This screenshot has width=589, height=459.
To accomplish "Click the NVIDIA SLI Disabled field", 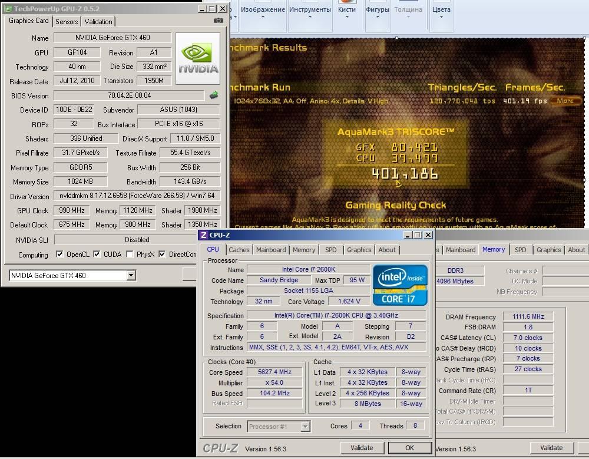I will [137, 239].
